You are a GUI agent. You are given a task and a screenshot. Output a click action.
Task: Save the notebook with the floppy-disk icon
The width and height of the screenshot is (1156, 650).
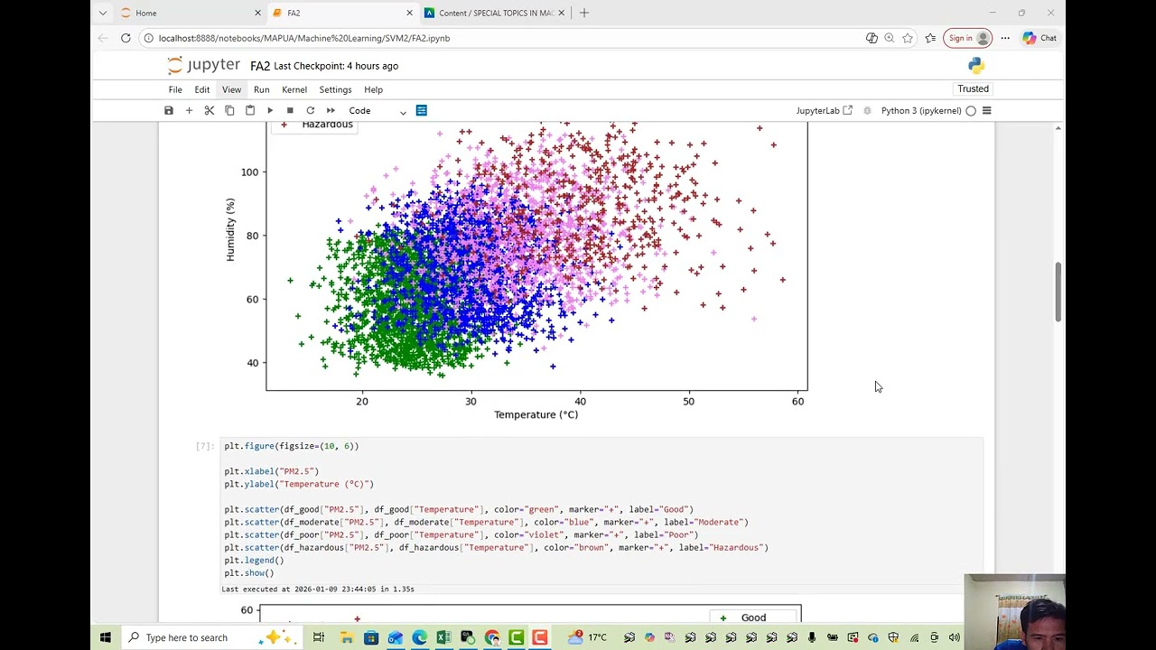tap(169, 110)
